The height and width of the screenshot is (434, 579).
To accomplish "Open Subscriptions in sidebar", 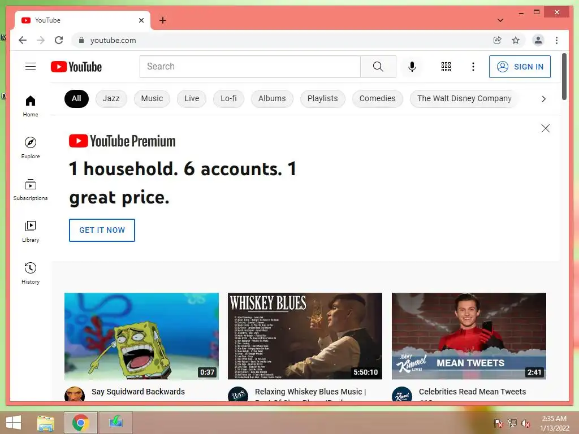I will click(31, 190).
